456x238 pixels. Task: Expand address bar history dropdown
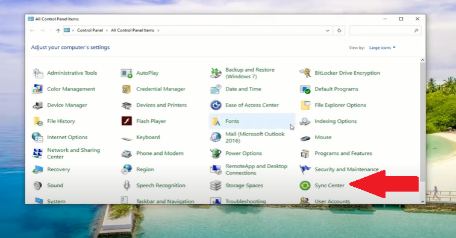(328, 31)
